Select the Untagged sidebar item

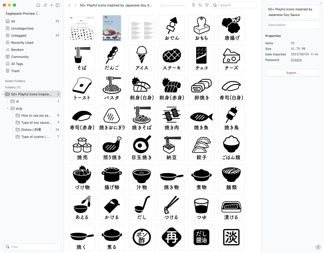pyautogui.click(x=18, y=35)
